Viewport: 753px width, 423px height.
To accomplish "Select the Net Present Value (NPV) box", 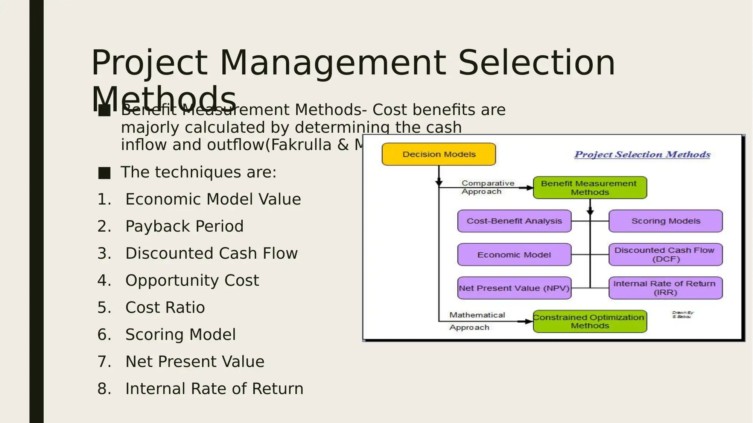I will pos(514,288).
